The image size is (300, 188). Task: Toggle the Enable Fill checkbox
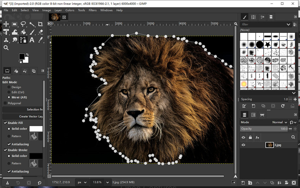tap(5, 123)
